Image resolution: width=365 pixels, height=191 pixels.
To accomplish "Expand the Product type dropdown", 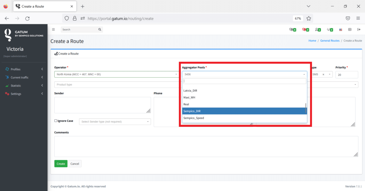I will pyautogui.click(x=118, y=84).
